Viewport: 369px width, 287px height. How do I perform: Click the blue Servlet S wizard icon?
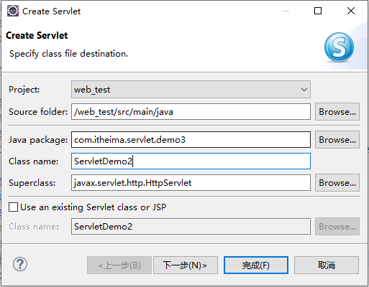click(339, 47)
